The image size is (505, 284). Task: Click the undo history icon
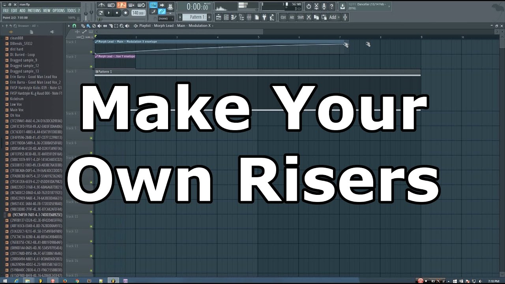pyautogui.click(x=308, y=6)
